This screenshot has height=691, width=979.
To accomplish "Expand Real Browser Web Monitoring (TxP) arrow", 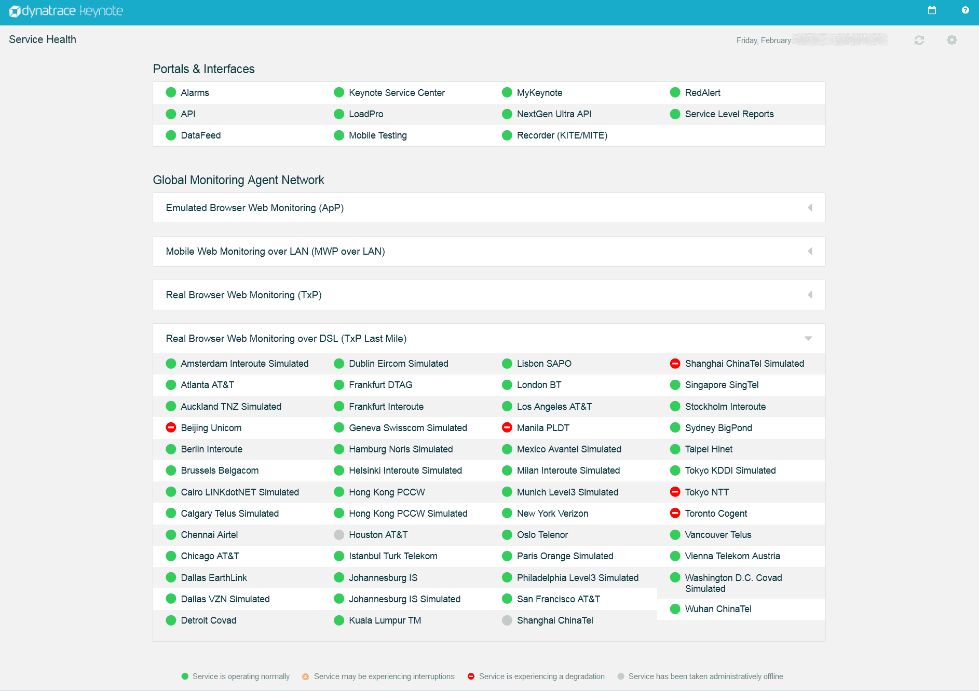I will 810,295.
